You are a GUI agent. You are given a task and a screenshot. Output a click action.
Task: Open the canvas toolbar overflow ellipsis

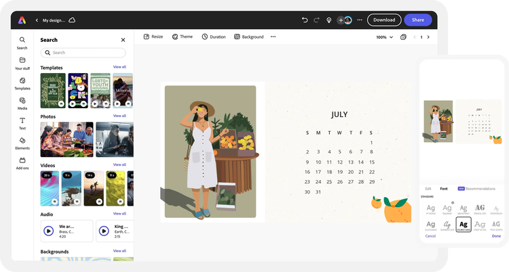tap(273, 37)
